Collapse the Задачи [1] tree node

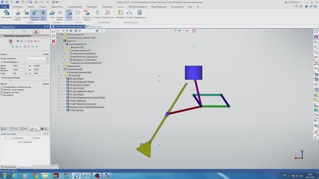(x=59, y=41)
